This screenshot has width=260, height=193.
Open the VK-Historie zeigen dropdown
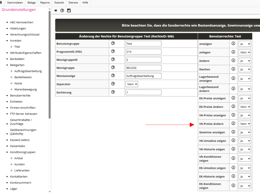tap(245, 149)
